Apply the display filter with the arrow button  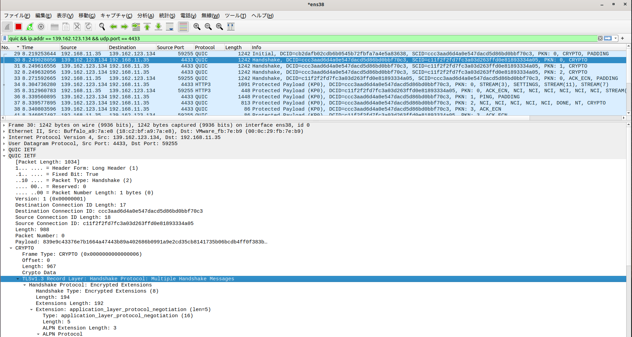607,38
